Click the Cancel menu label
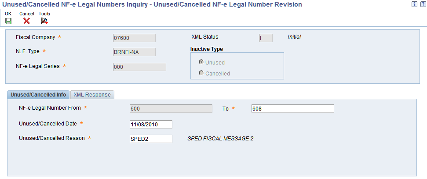This screenshot has height=179, width=427. [x=26, y=14]
